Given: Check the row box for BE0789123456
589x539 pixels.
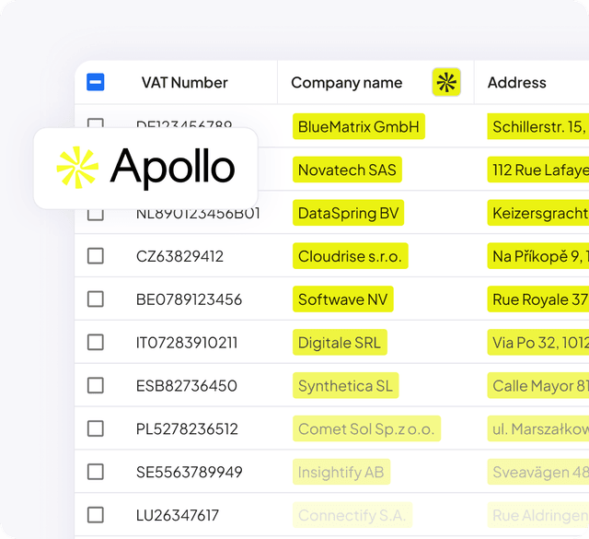Looking at the screenshot, I should point(96,299).
